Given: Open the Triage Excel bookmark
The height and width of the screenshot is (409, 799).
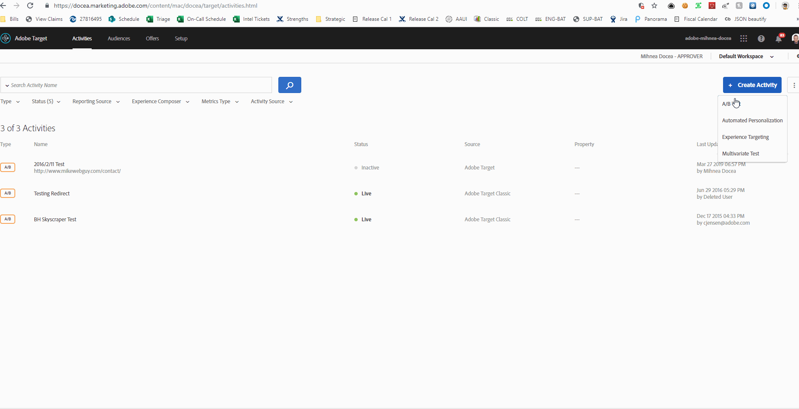Looking at the screenshot, I should point(158,19).
